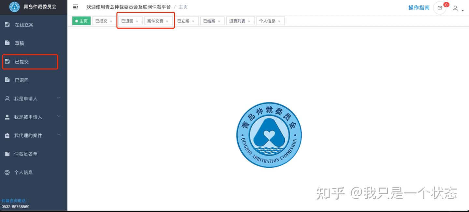469x212 pixels.
Task: Switch to the 已立案 tab
Action: coord(183,21)
